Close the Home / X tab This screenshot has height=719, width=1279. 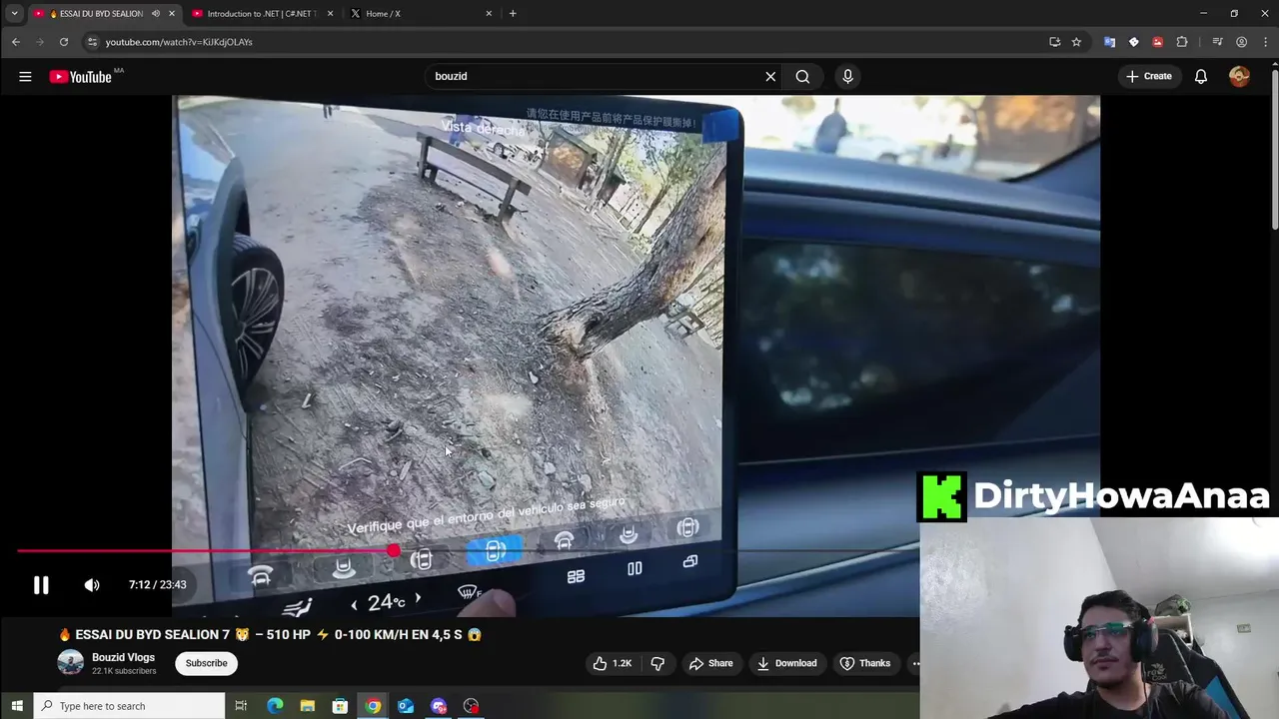pos(489,13)
